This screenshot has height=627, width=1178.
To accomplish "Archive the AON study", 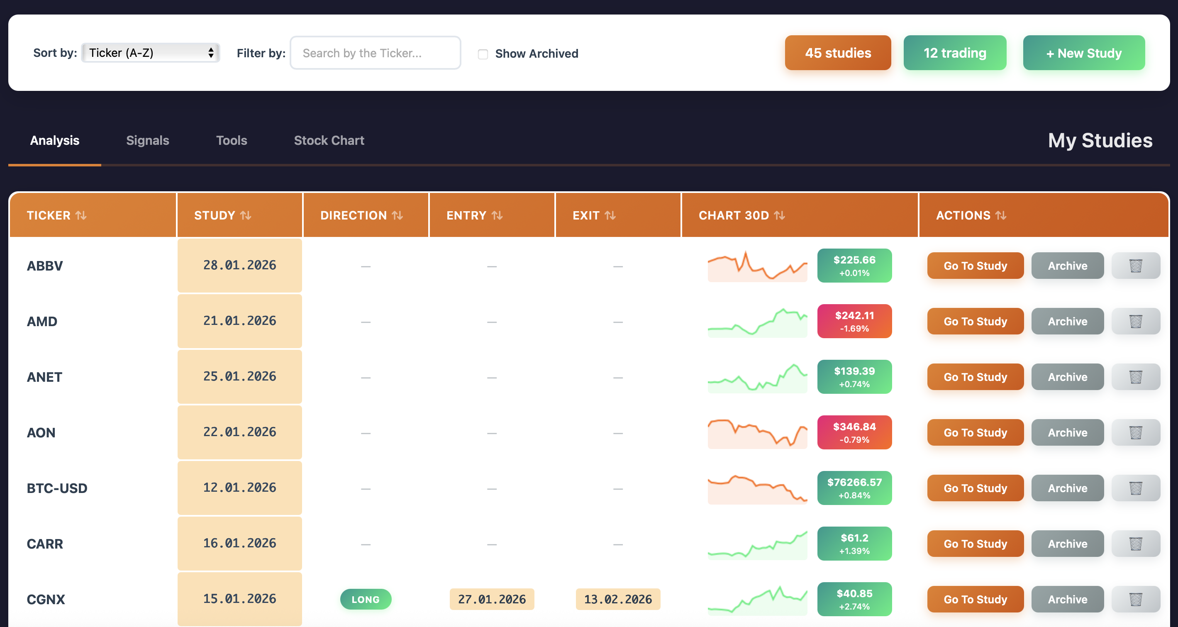I will click(1067, 432).
